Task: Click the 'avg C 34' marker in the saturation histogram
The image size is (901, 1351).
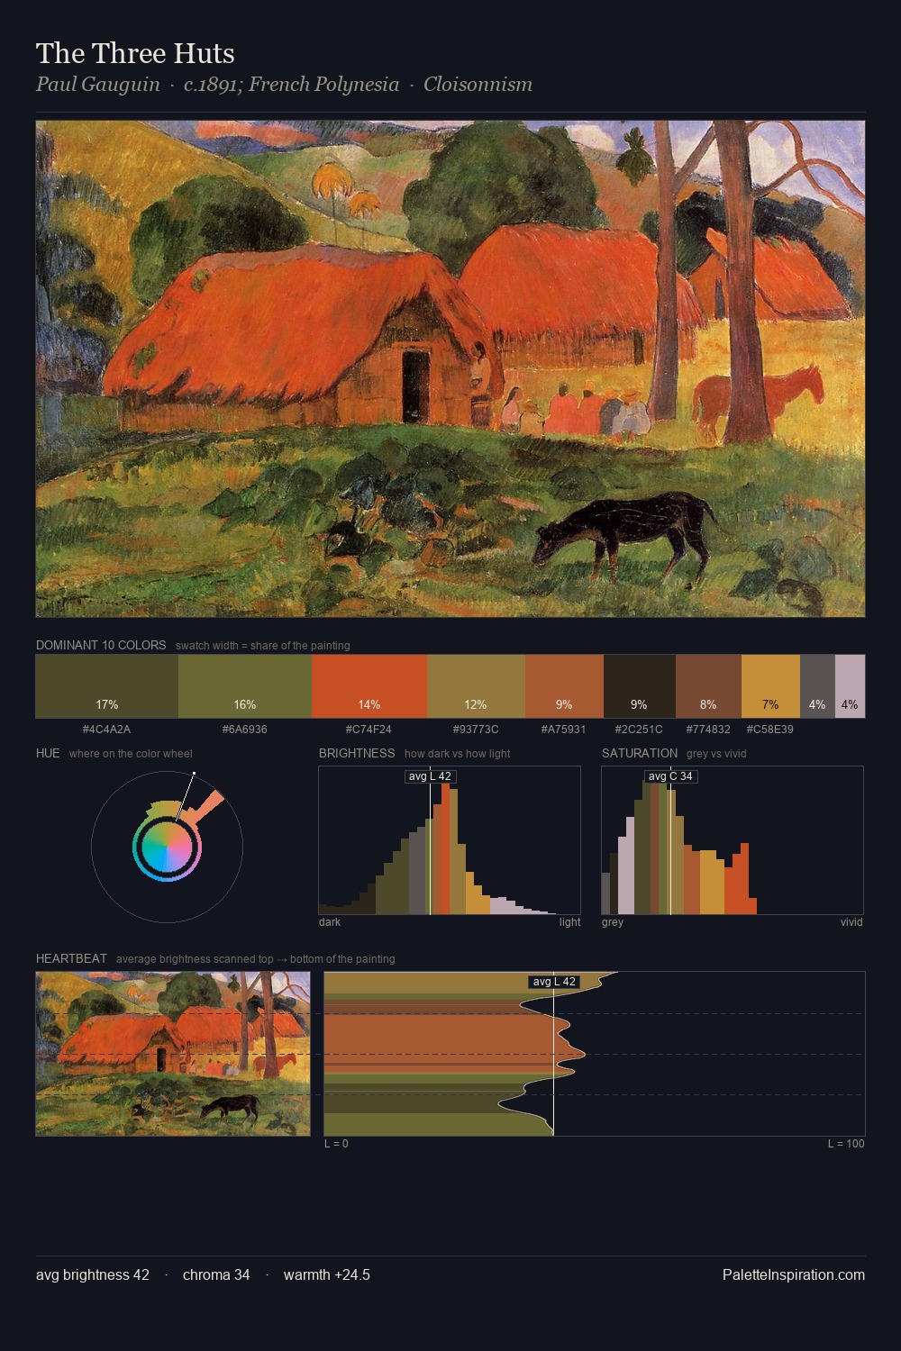Action: 670,776
